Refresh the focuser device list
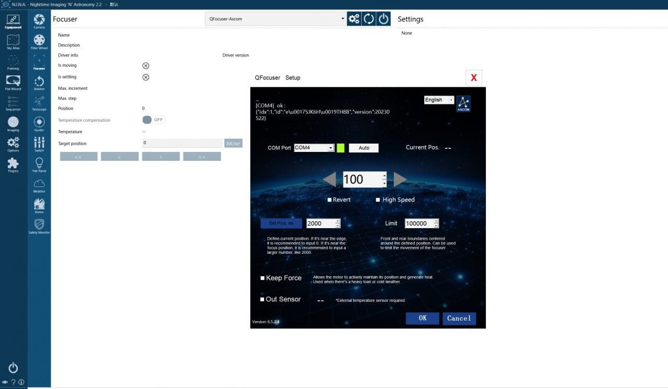The image size is (668, 389). (x=368, y=19)
